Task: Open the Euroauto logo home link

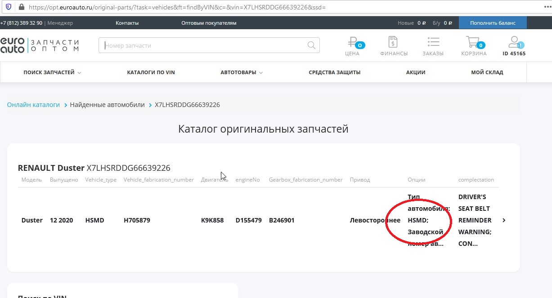Action: (x=40, y=45)
